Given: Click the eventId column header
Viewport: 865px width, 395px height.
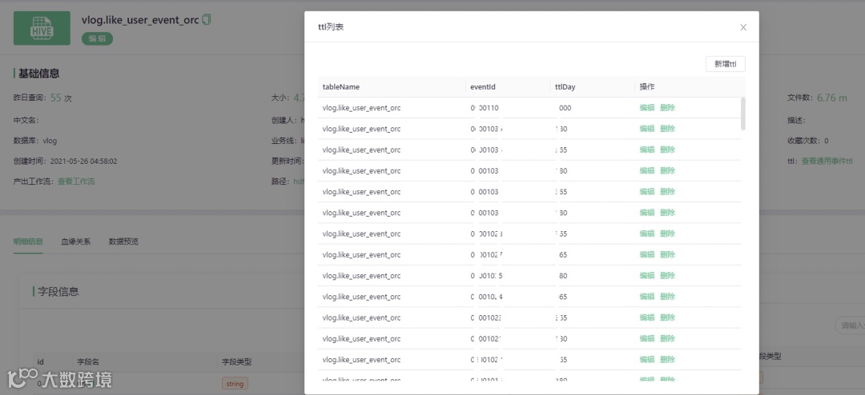Looking at the screenshot, I should point(483,86).
